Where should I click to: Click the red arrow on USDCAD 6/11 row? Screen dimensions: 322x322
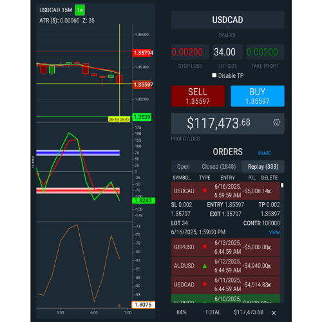click(x=205, y=285)
